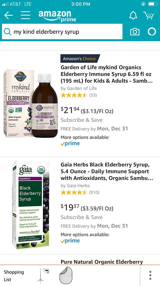Viewport: 160px width, 286px height.
Task: Click the Amazon Prime logo
Action: (x=58, y=16)
